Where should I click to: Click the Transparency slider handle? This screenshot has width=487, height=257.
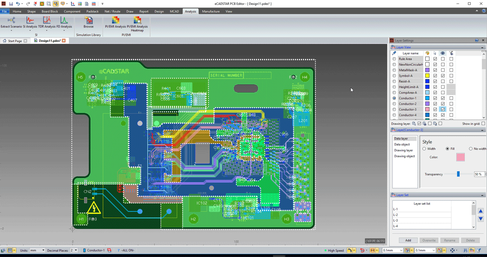coord(458,174)
